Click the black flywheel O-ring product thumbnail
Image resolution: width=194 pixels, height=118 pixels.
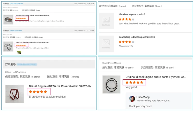click(x=111, y=84)
